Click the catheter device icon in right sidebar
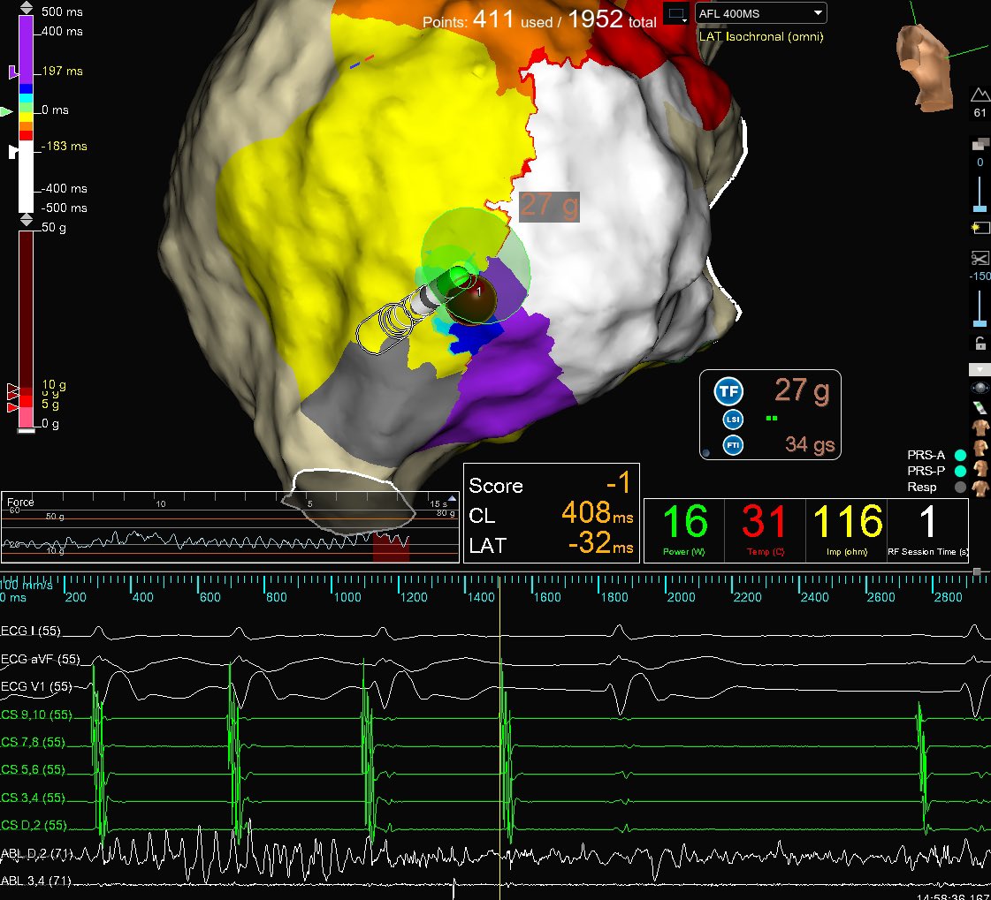This screenshot has width=991, height=900. tap(980, 408)
